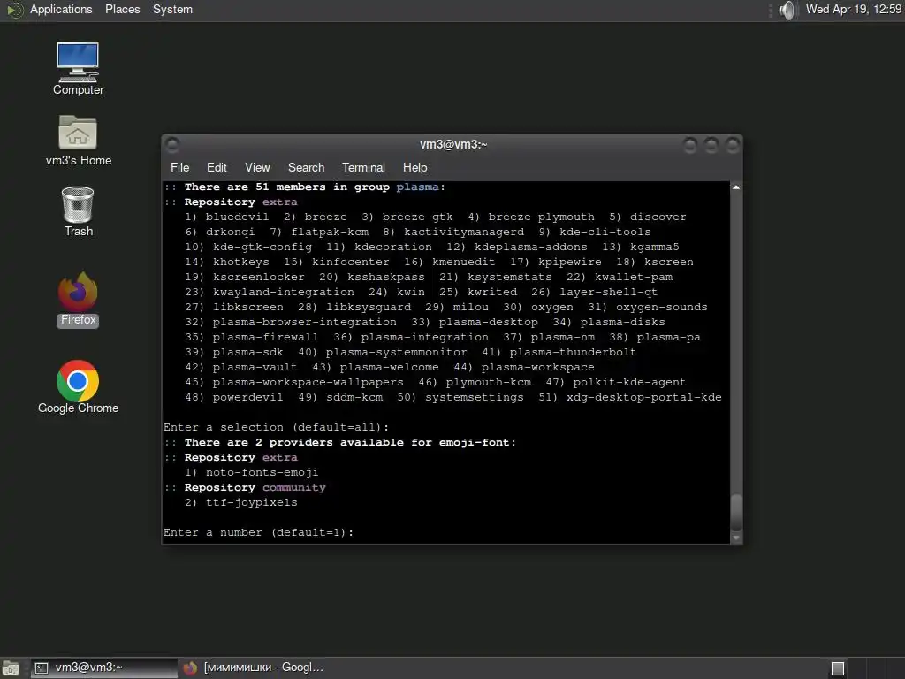905x679 pixels.
Task: Open the terminal File menu
Action: (x=179, y=167)
